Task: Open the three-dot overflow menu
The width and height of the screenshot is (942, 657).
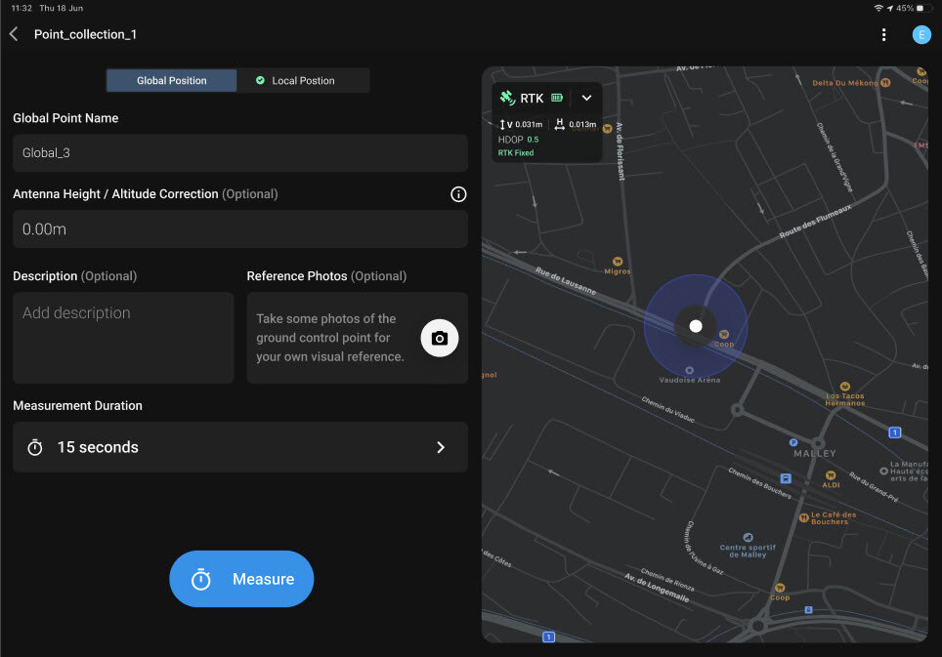Action: (884, 34)
